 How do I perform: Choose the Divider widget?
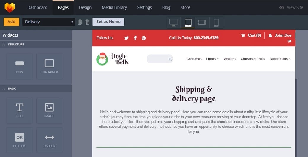49,140
